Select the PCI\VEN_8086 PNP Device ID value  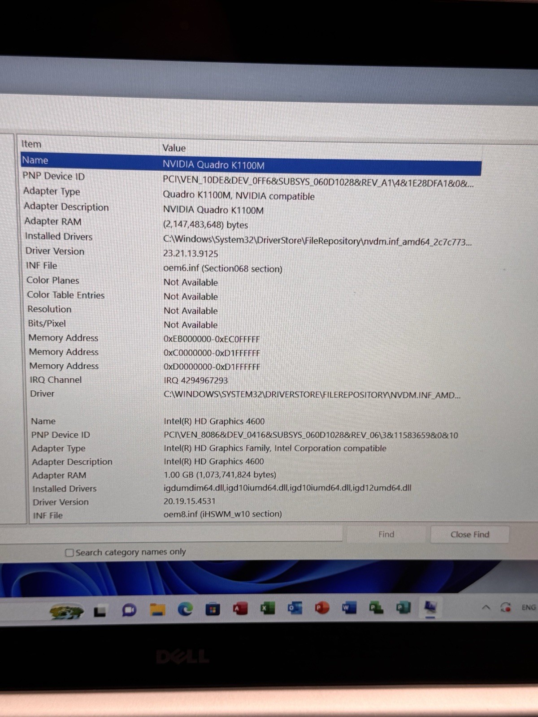pos(311,435)
